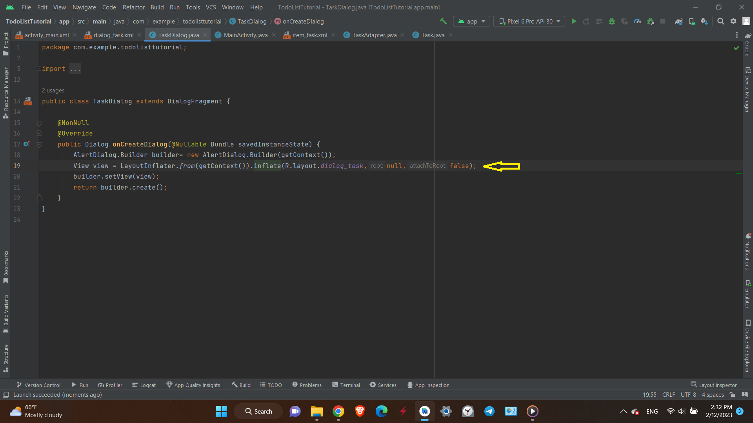The height and width of the screenshot is (423, 753).
Task: Click Attach Debugger to Android Process icon
Action: [651, 21]
